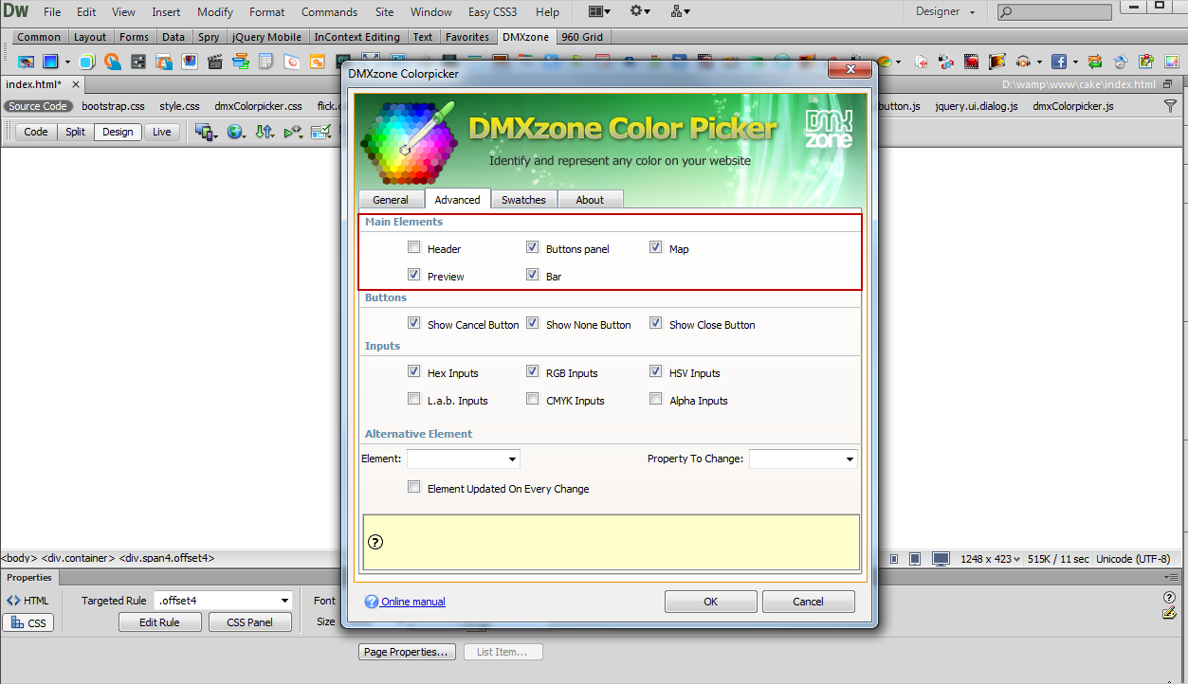The image size is (1188, 684).
Task: Click the notepad document icon in the DMXzone toolbar
Action: point(266,62)
